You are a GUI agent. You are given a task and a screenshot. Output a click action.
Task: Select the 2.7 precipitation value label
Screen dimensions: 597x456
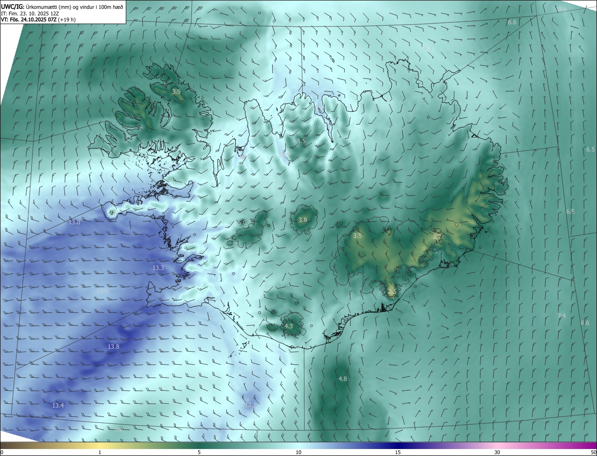point(437,237)
